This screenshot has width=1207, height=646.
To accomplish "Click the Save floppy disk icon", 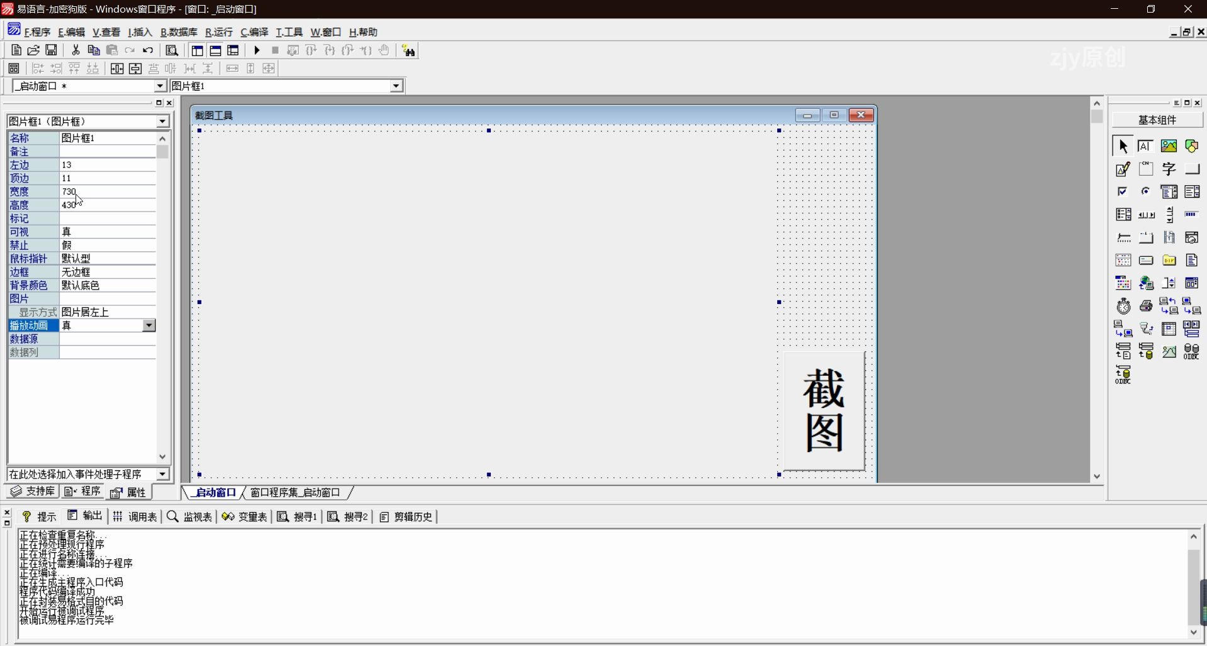I will (x=52, y=50).
